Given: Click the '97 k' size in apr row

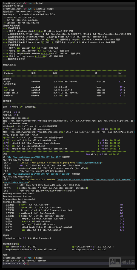Looking at the screenshot, I should pos(122,87).
